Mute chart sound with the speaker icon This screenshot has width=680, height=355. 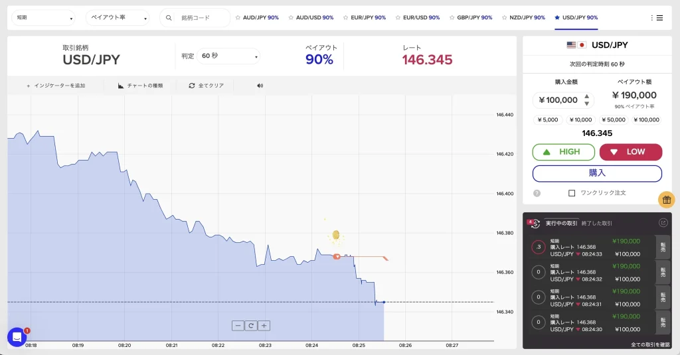(x=260, y=86)
